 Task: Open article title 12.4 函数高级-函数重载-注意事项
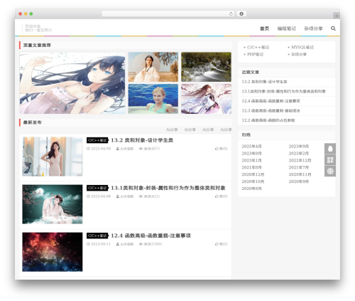tap(151, 236)
